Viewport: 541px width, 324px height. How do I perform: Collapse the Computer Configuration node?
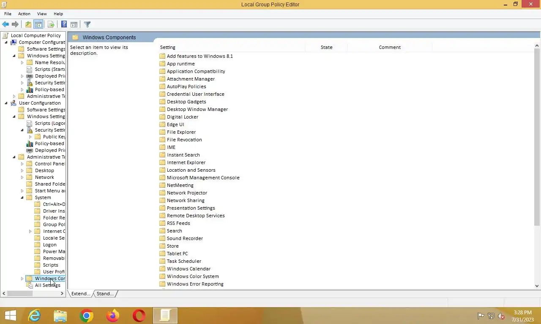coord(6,42)
